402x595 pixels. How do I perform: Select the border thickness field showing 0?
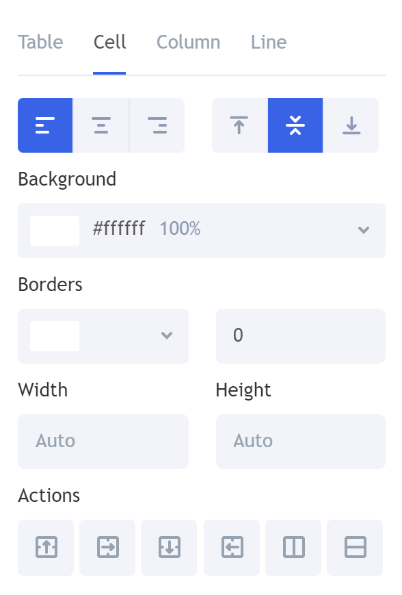tap(300, 336)
